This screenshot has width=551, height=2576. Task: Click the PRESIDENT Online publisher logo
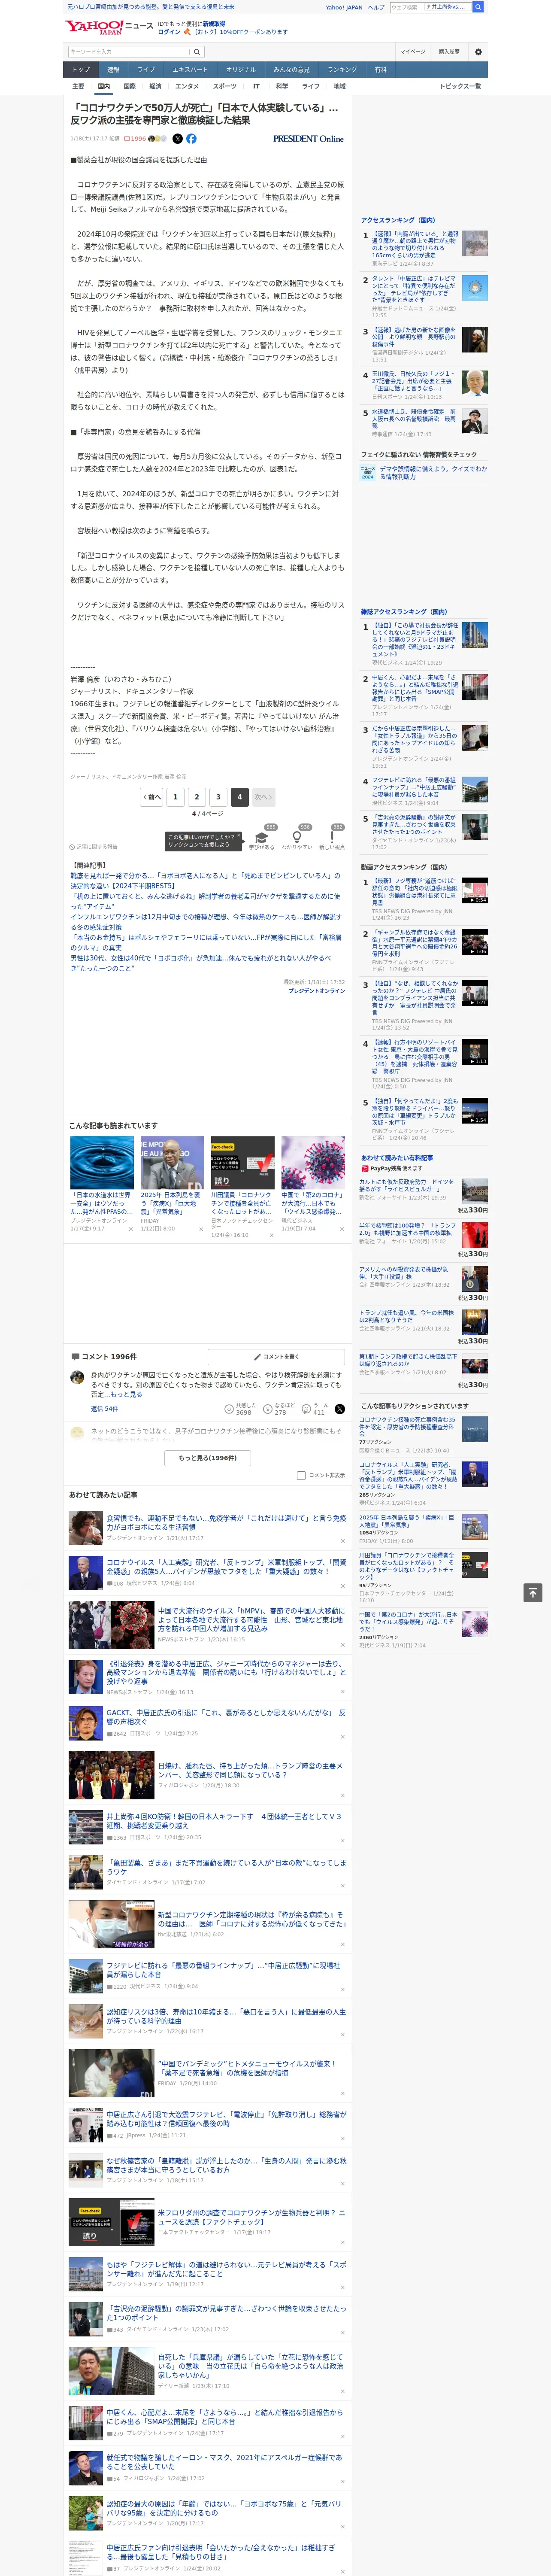click(x=308, y=139)
